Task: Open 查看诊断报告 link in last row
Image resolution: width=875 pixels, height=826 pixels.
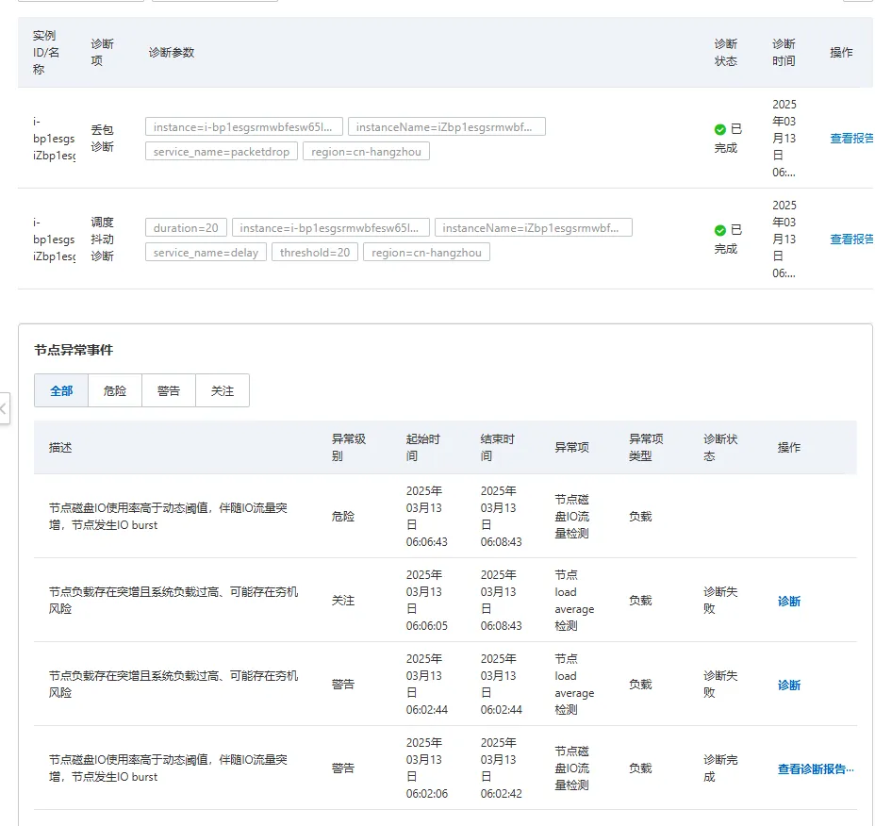Action: tap(816, 769)
